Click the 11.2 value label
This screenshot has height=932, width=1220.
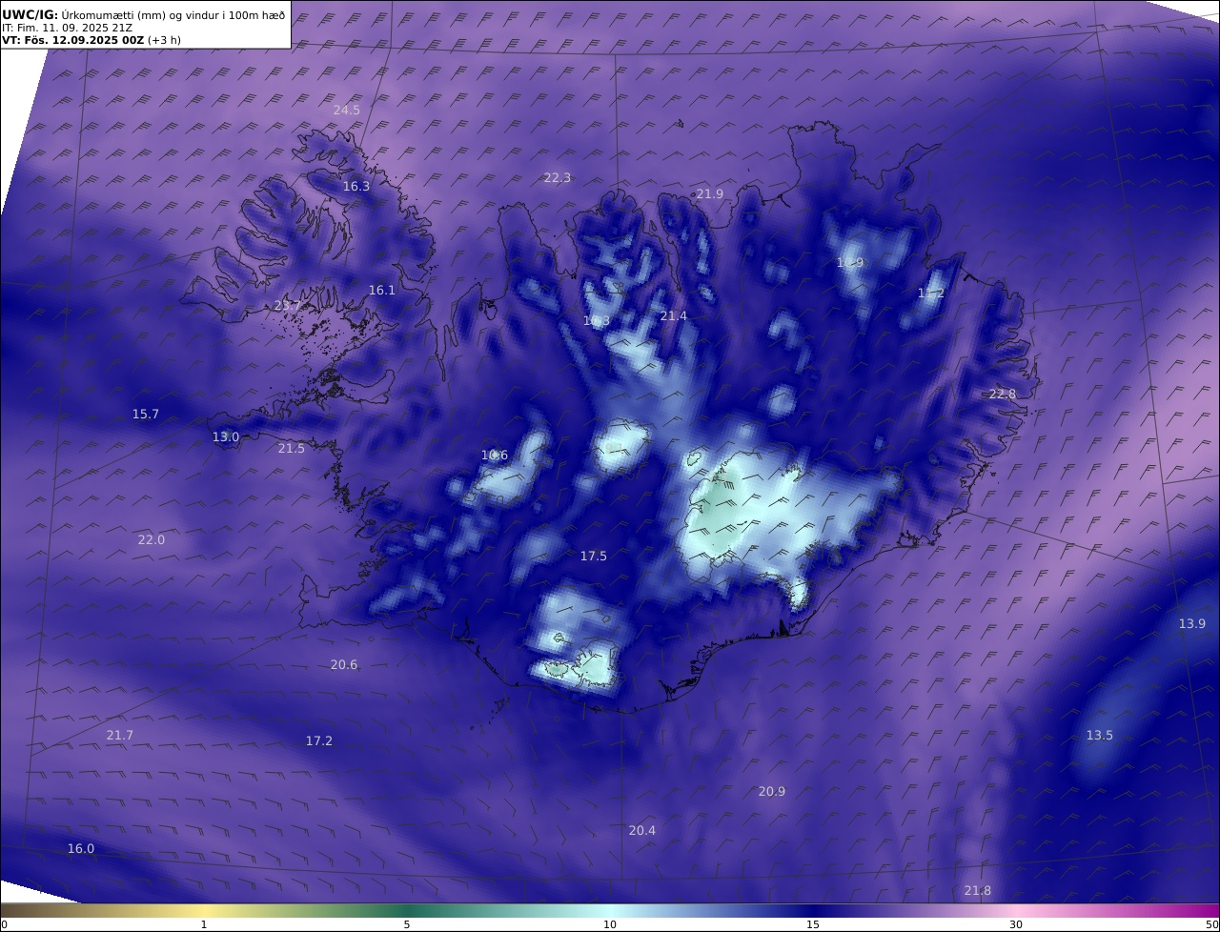pos(930,293)
